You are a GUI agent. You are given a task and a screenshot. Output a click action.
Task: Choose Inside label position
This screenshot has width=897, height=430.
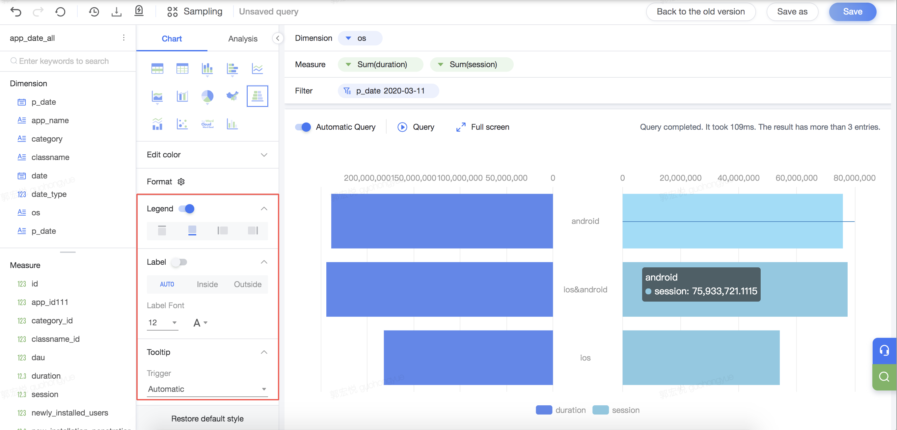point(207,284)
